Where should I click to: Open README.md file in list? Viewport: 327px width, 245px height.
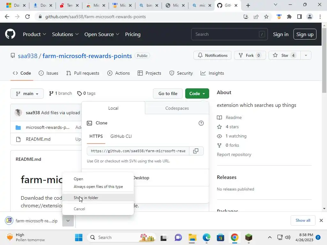point(38,139)
